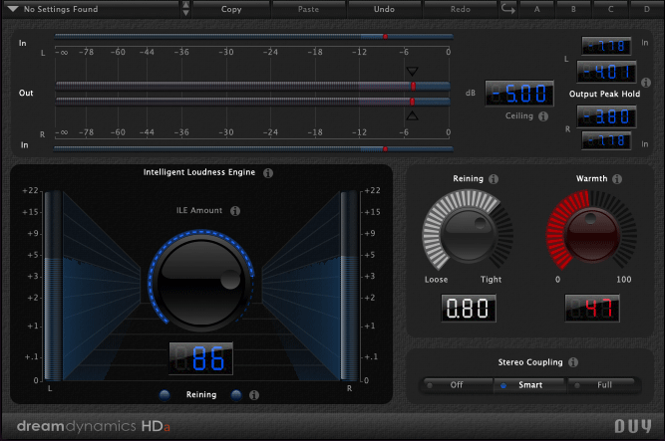665x441 pixels.
Task: Click the ILE Amount knob
Action: point(201,282)
